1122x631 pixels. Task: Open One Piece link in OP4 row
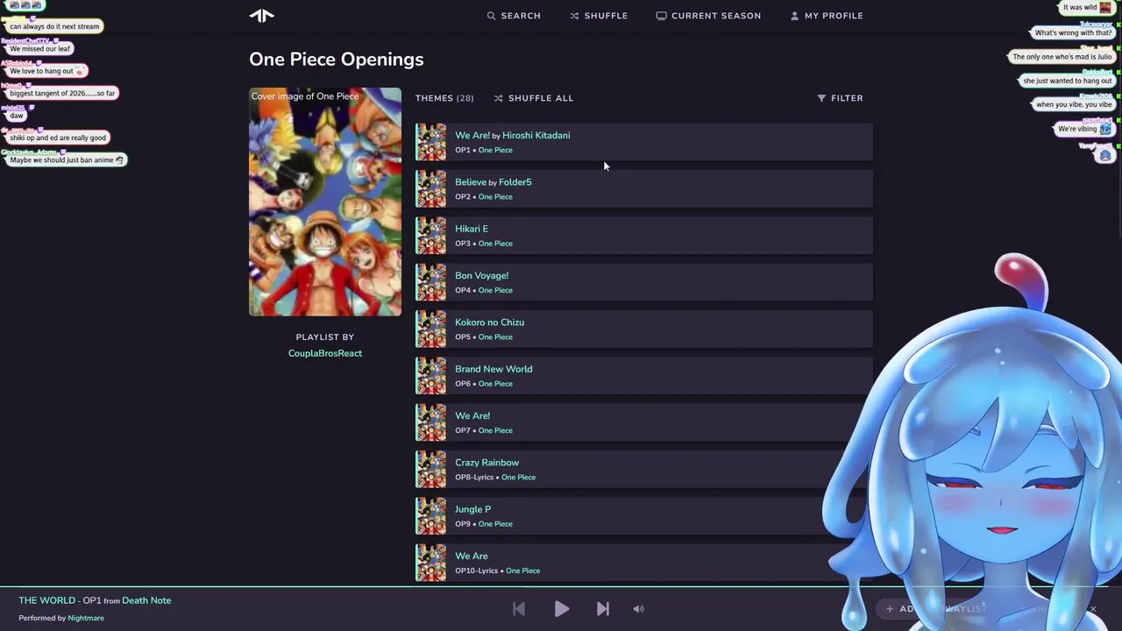coord(495,290)
